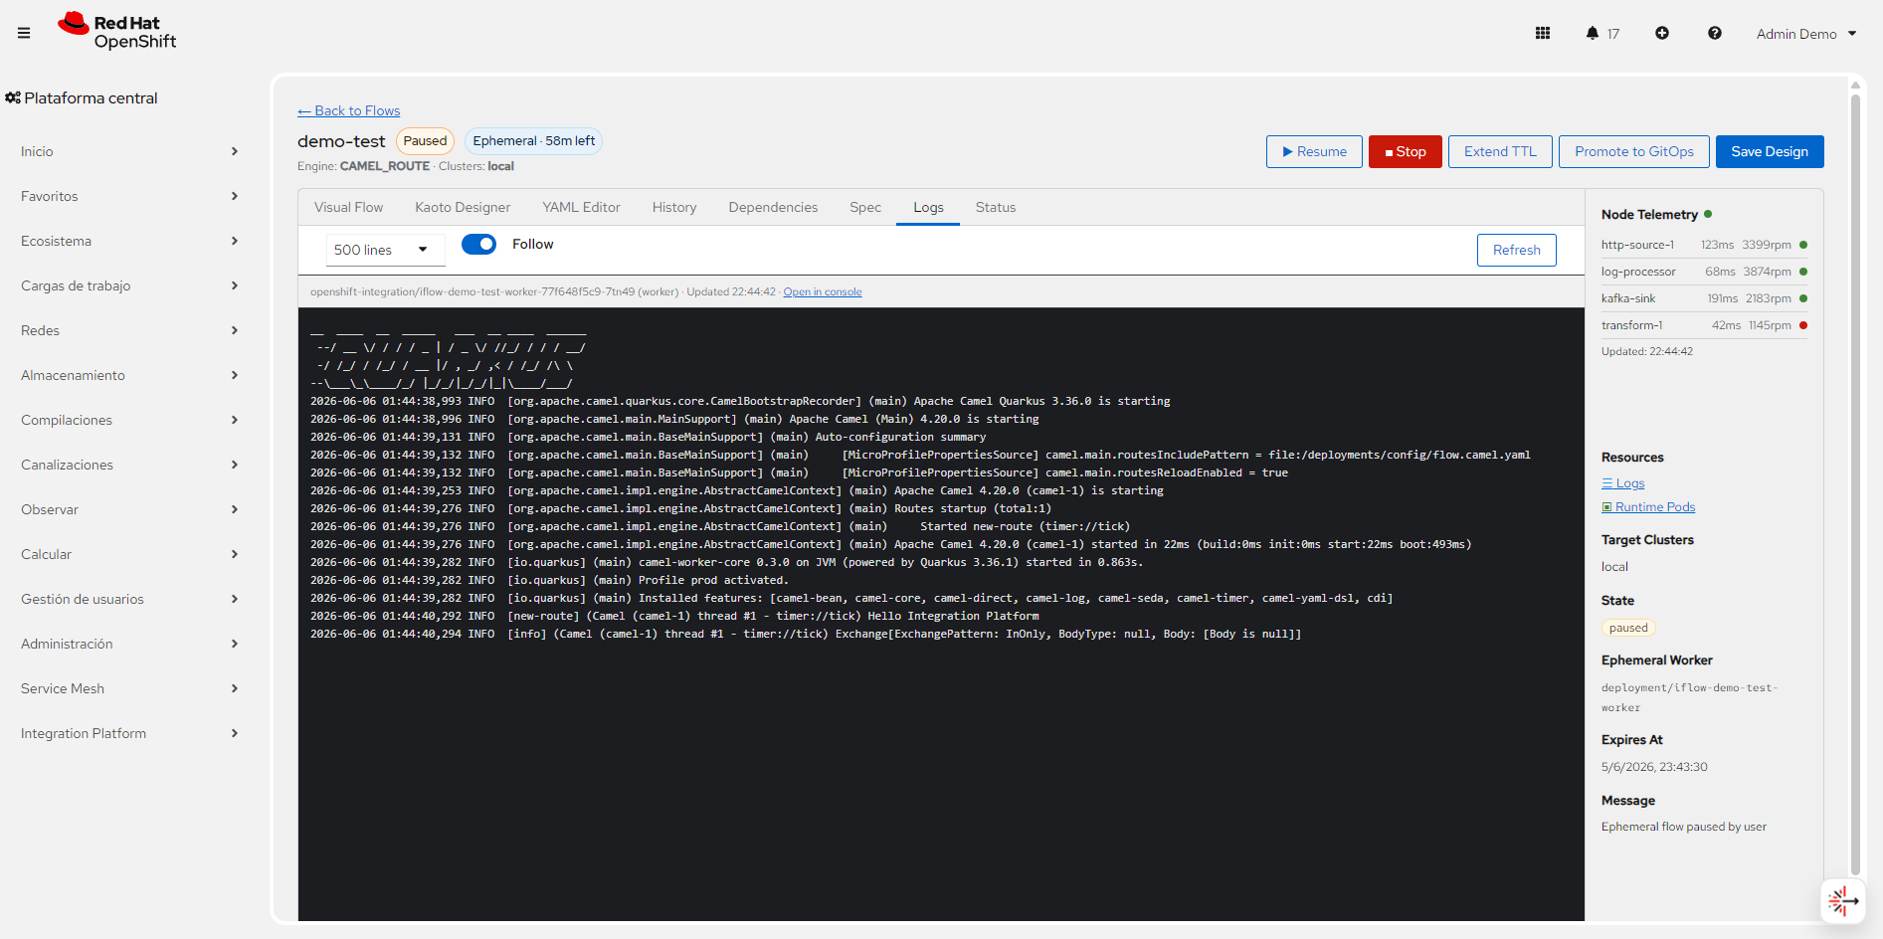This screenshot has width=1883, height=939.
Task: Click the http-source-1 telemetry row
Action: pyautogui.click(x=1704, y=245)
